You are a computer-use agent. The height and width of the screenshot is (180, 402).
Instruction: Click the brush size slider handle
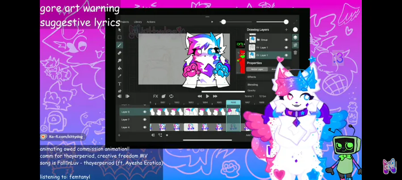(x=224, y=22)
